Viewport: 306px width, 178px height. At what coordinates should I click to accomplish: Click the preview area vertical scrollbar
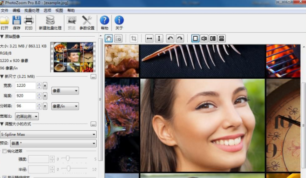tap(304, 125)
